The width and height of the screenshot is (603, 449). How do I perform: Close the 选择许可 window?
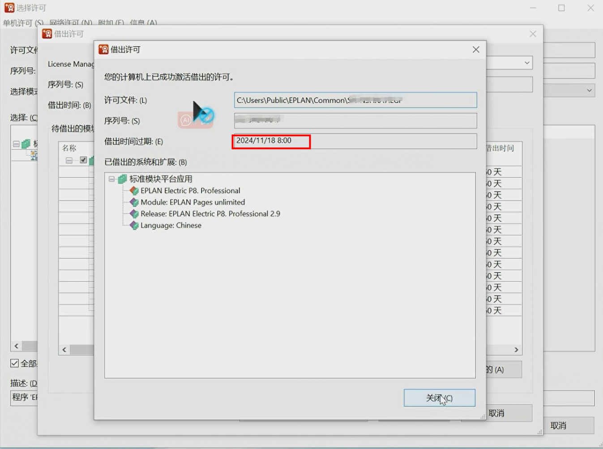point(590,8)
